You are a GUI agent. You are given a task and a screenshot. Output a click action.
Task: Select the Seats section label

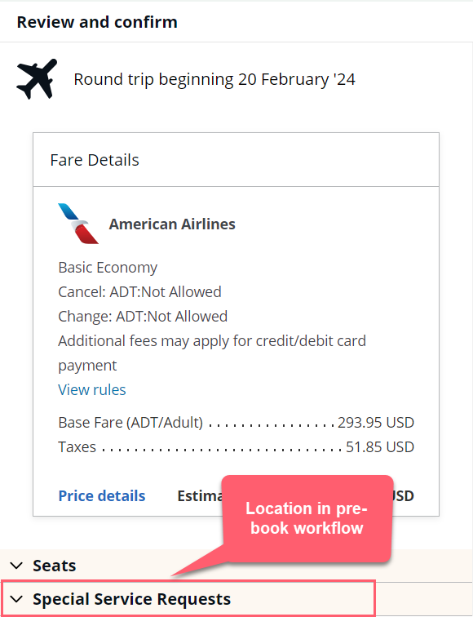coord(55,566)
